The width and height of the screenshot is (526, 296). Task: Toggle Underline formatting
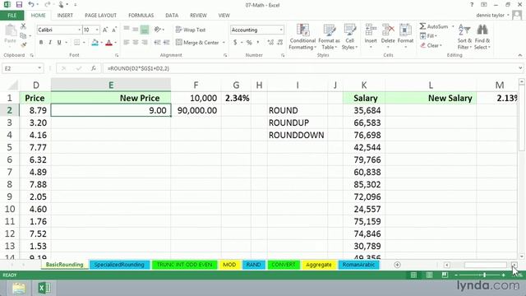tap(59, 43)
